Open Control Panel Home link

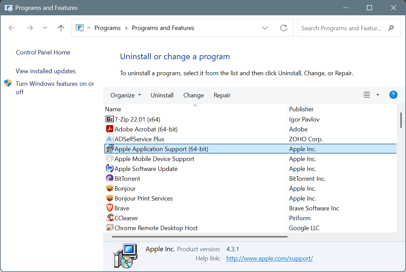(43, 52)
